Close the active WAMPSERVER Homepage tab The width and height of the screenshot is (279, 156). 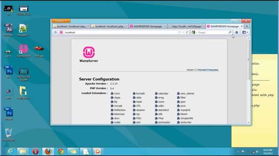pos(242,26)
